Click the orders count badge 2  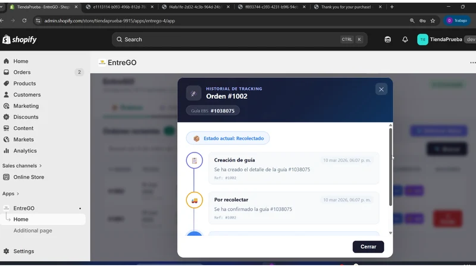coord(79,72)
